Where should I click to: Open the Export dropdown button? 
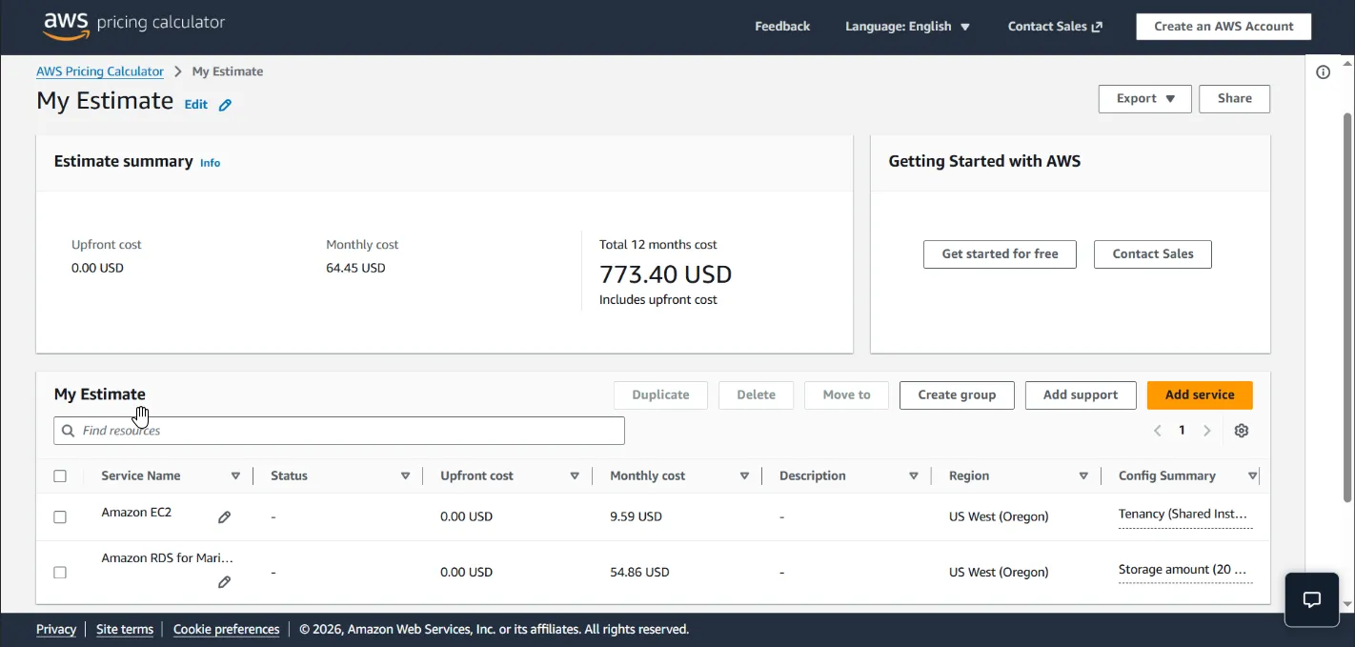(1144, 99)
